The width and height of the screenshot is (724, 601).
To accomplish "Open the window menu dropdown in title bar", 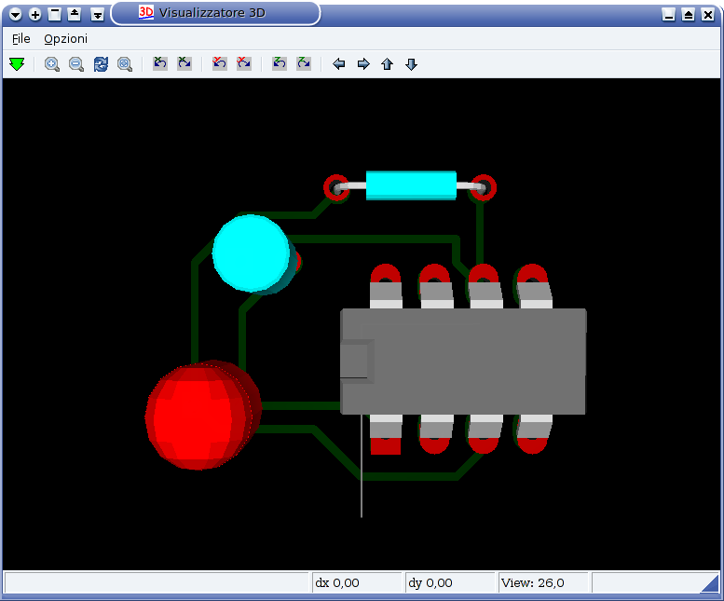I will [15, 14].
